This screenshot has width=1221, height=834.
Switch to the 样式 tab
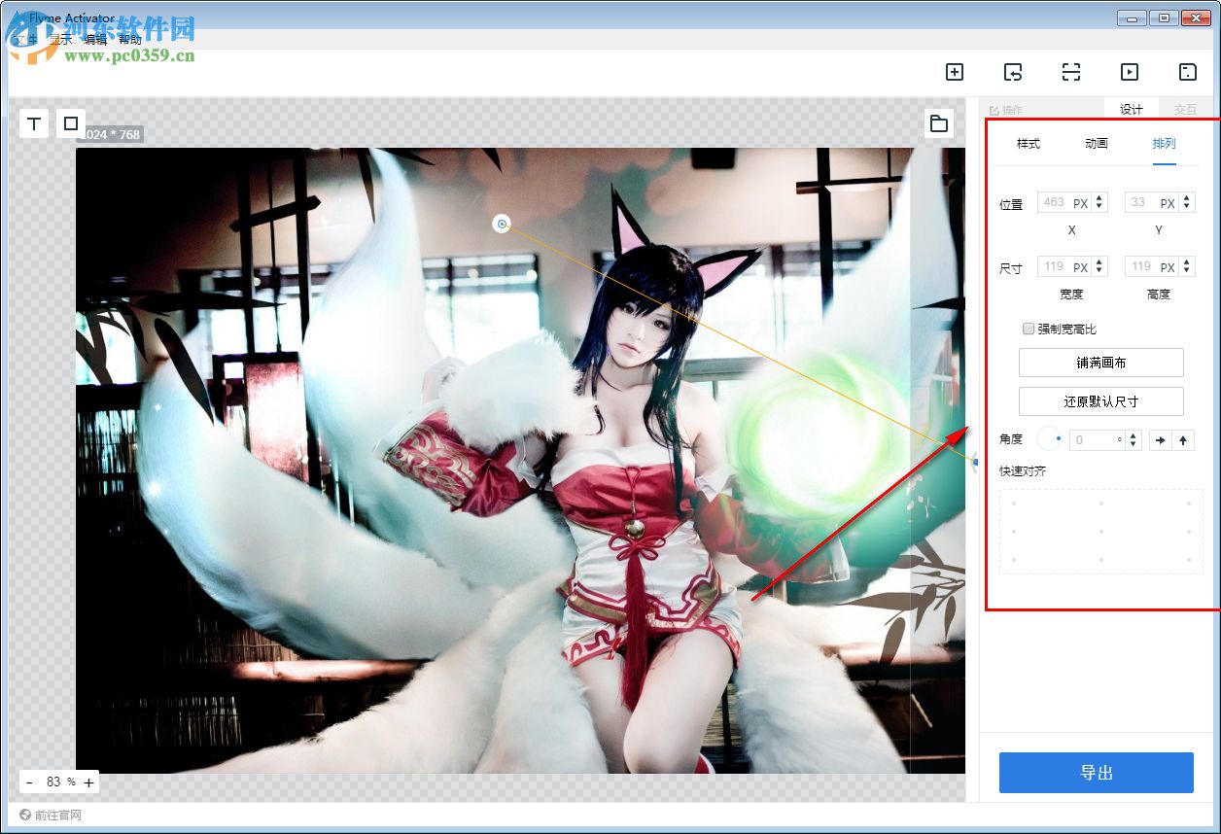coord(1029,143)
